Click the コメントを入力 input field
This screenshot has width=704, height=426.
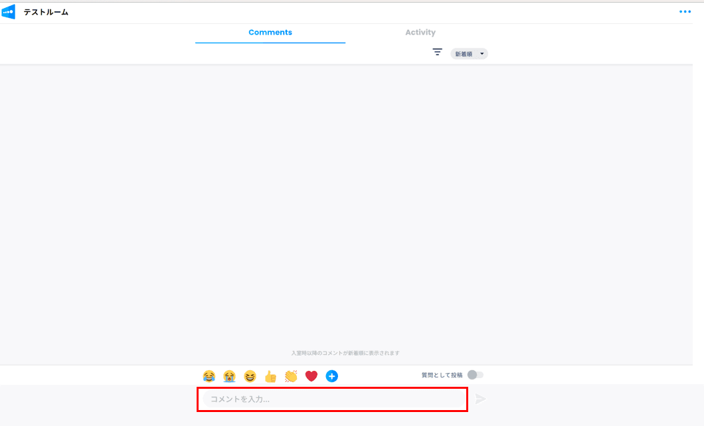[332, 399]
